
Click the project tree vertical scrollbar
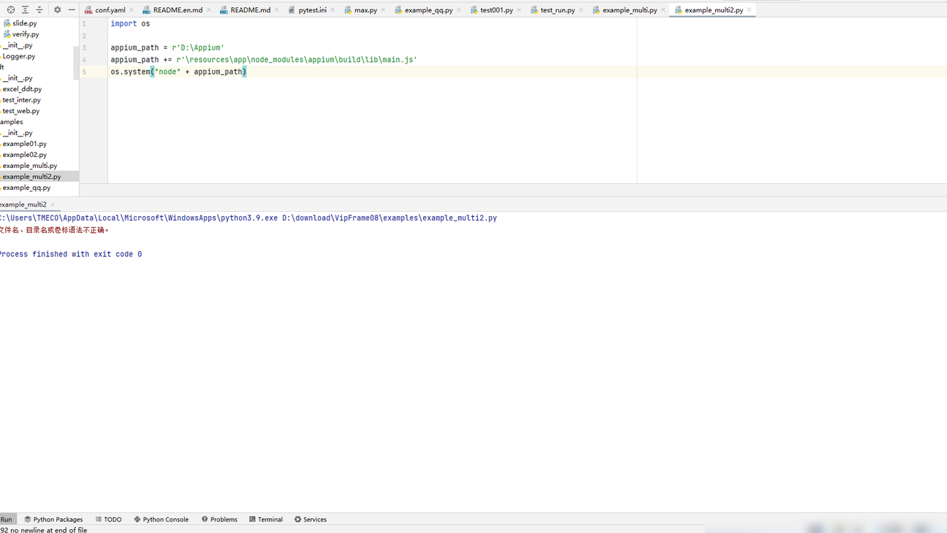click(x=76, y=63)
